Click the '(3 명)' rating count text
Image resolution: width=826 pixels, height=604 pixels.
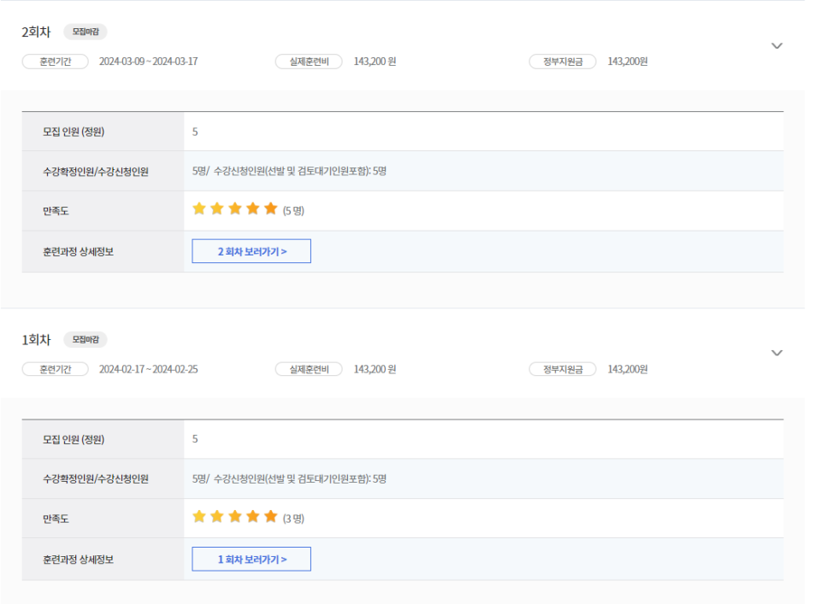[293, 519]
